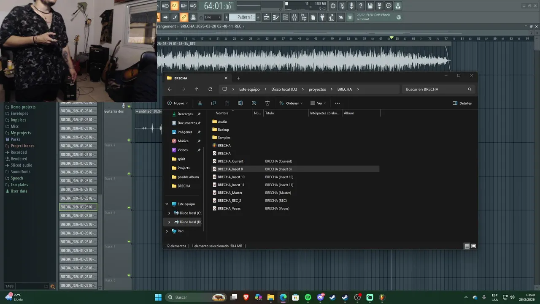Click proyectos in the address breadcrumb
Image resolution: width=540 pixels, height=304 pixels.
pos(317,89)
